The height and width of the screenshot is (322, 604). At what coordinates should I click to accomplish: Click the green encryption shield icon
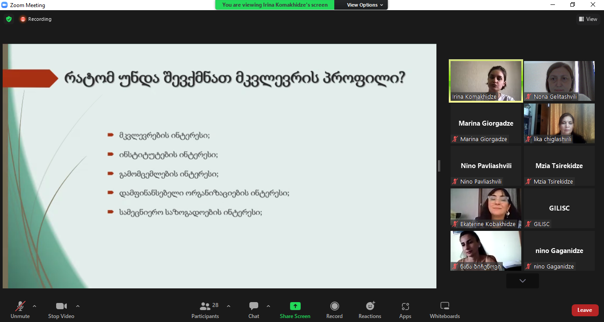coord(9,19)
